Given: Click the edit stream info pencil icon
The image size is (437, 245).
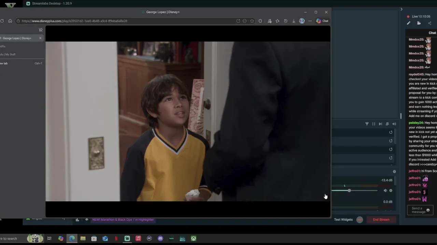Looking at the screenshot, I should click(409, 23).
